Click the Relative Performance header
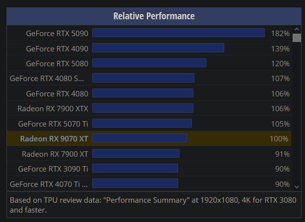This screenshot has height=222, width=305. point(154,16)
